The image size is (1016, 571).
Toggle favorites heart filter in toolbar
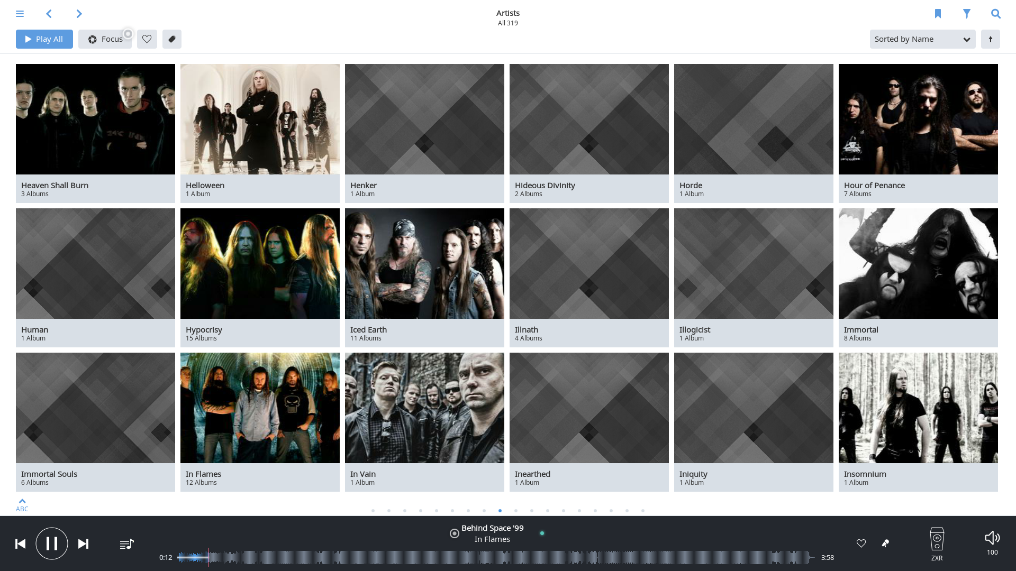147,39
